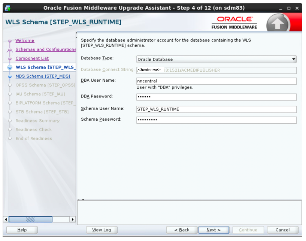Click the current WLS Schema step indicator

[10, 67]
